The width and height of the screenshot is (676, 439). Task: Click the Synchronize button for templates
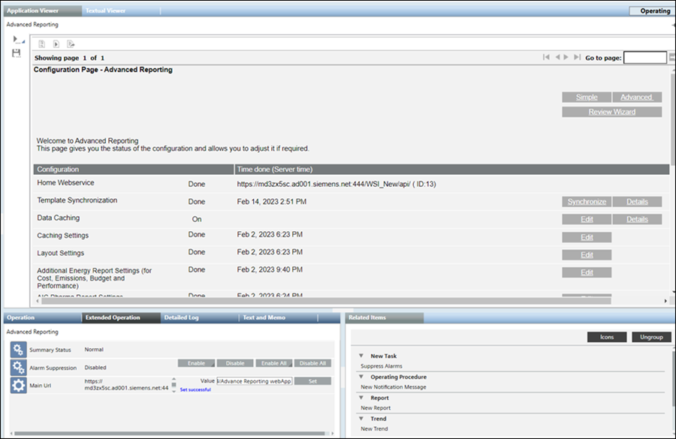click(x=587, y=202)
